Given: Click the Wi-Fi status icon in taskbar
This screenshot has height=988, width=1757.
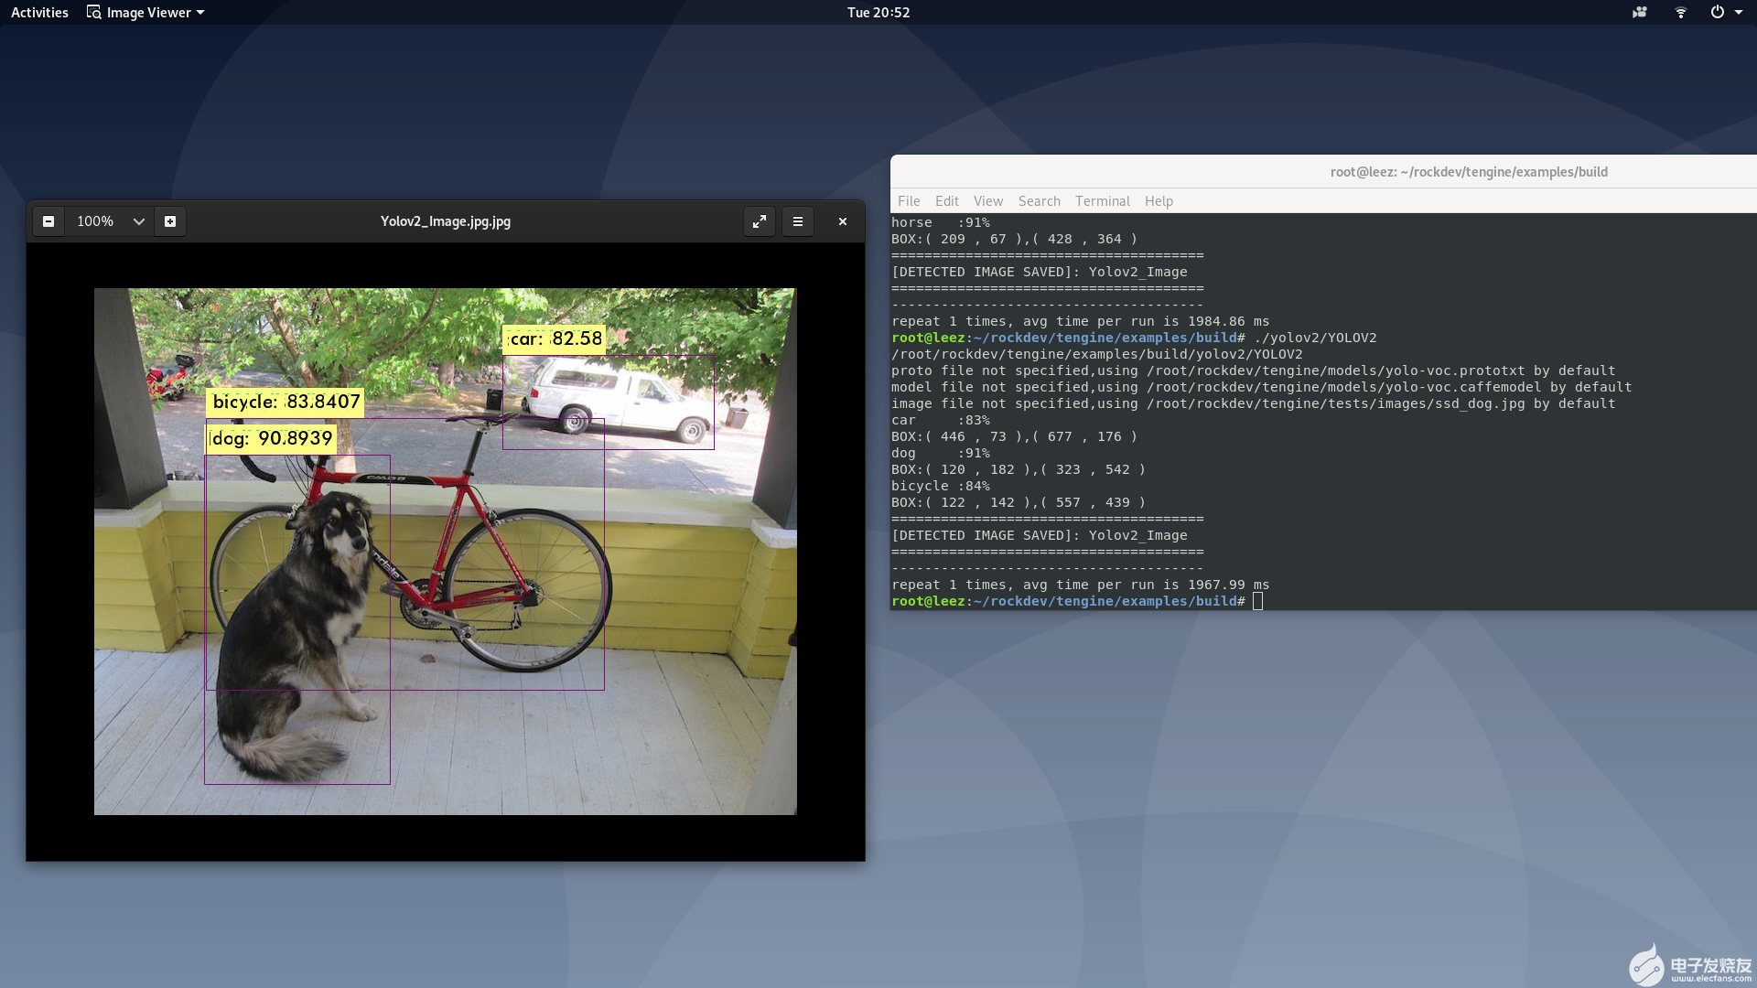Looking at the screenshot, I should coord(1681,12).
